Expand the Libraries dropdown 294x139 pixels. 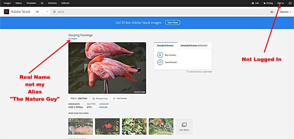click(x=286, y=12)
